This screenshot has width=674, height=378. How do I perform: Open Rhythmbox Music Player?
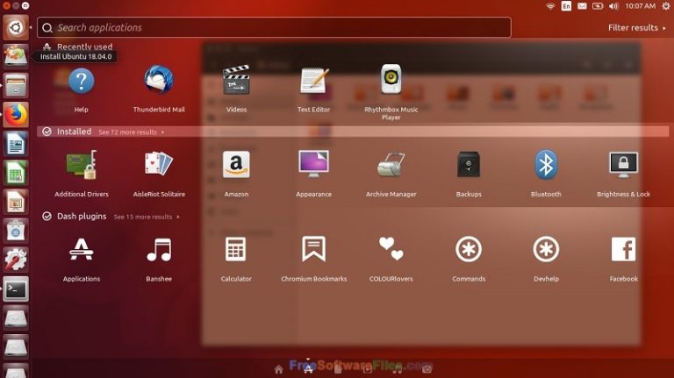391,92
